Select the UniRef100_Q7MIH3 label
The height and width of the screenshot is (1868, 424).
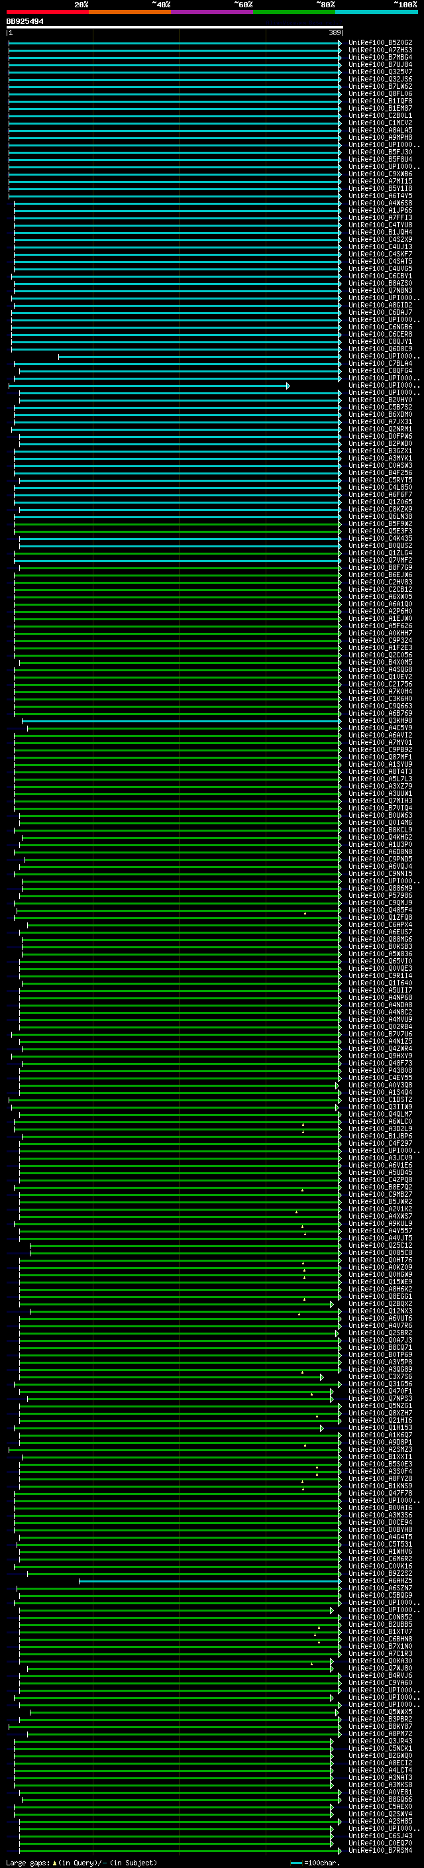click(380, 800)
